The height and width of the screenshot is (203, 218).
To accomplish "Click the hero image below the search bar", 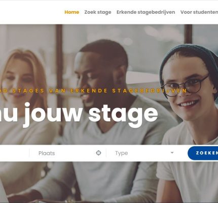I will (108, 182).
